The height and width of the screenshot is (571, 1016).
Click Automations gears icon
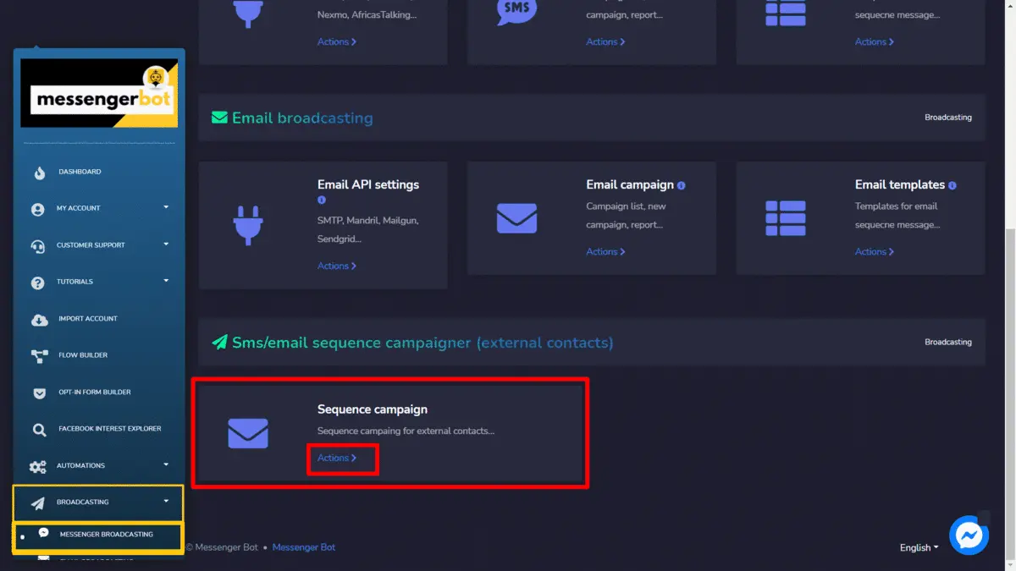(x=38, y=467)
